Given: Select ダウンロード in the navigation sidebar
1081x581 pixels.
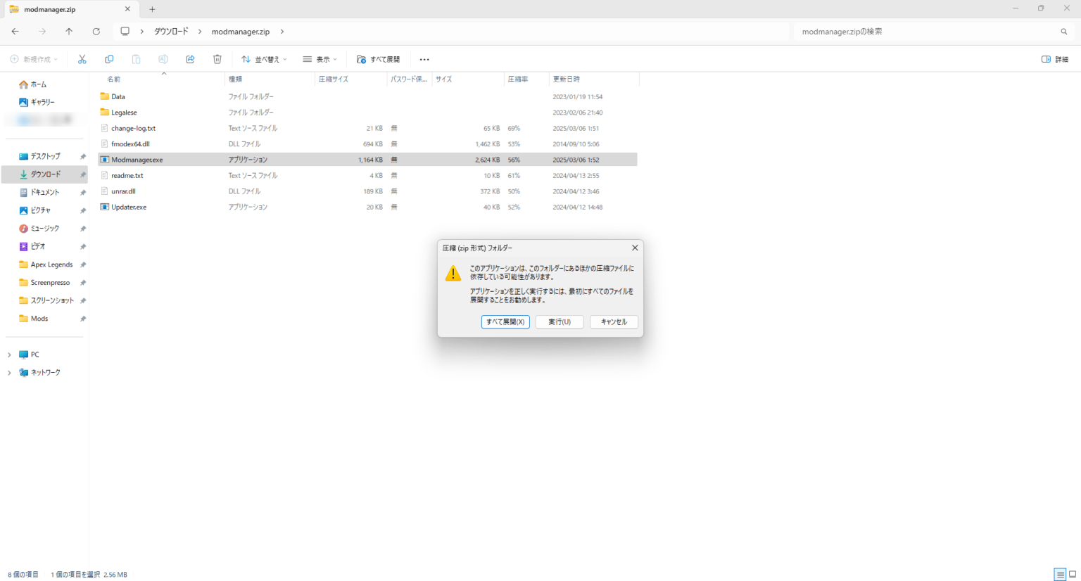Looking at the screenshot, I should [45, 174].
